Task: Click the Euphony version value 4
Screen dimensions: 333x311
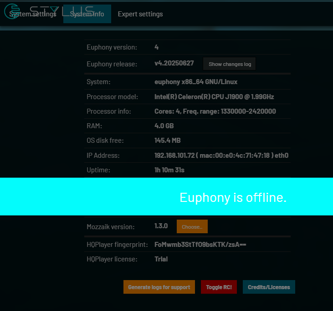Action: 157,47
